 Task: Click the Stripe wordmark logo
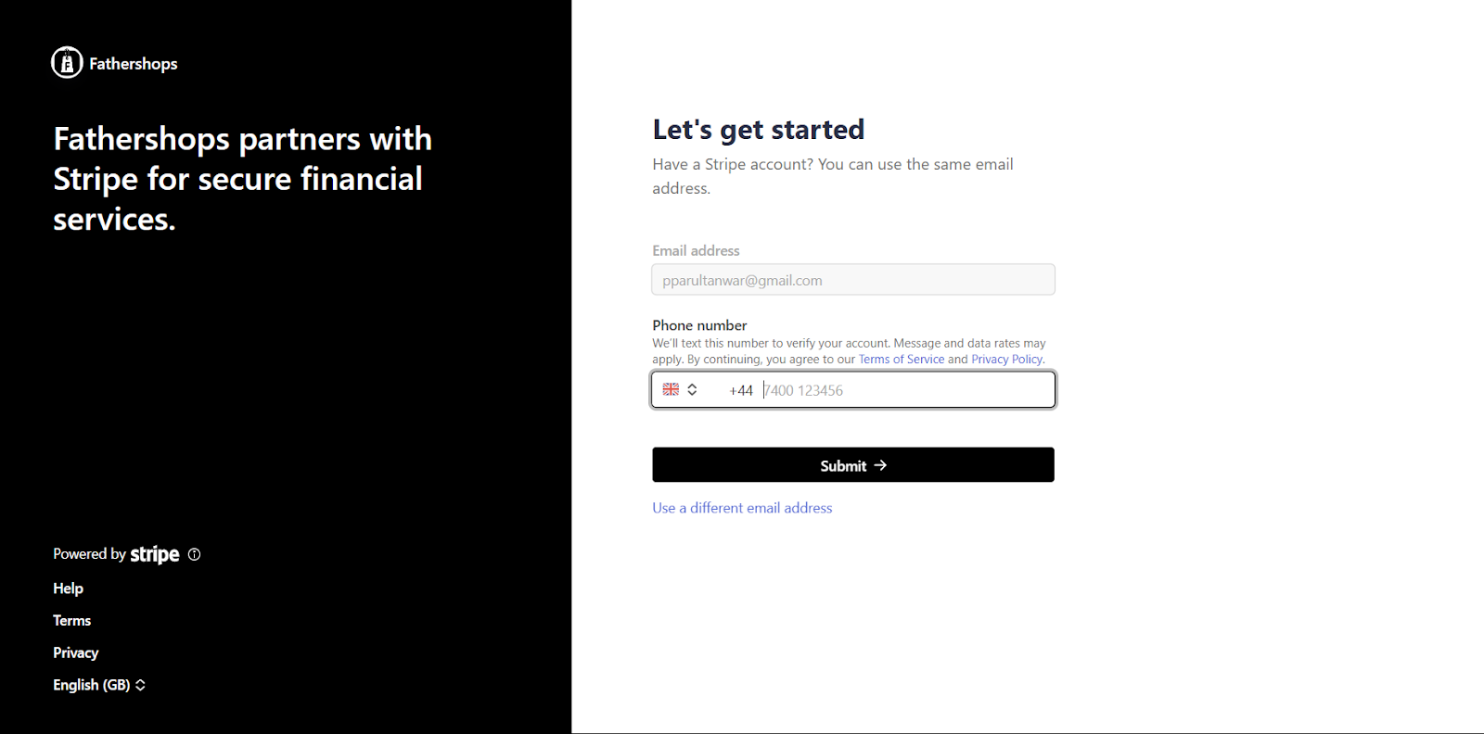pyautogui.click(x=155, y=554)
